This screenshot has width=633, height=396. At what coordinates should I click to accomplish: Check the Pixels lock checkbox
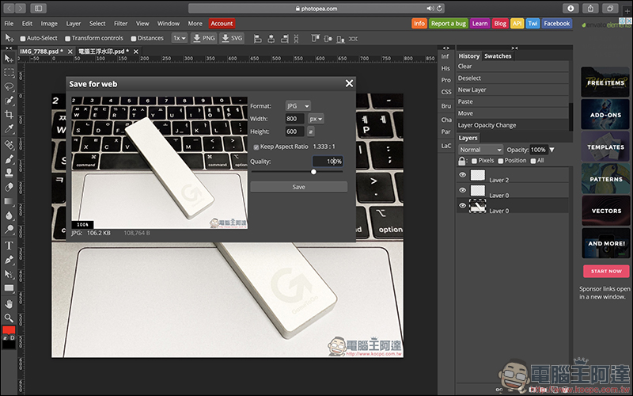point(474,161)
